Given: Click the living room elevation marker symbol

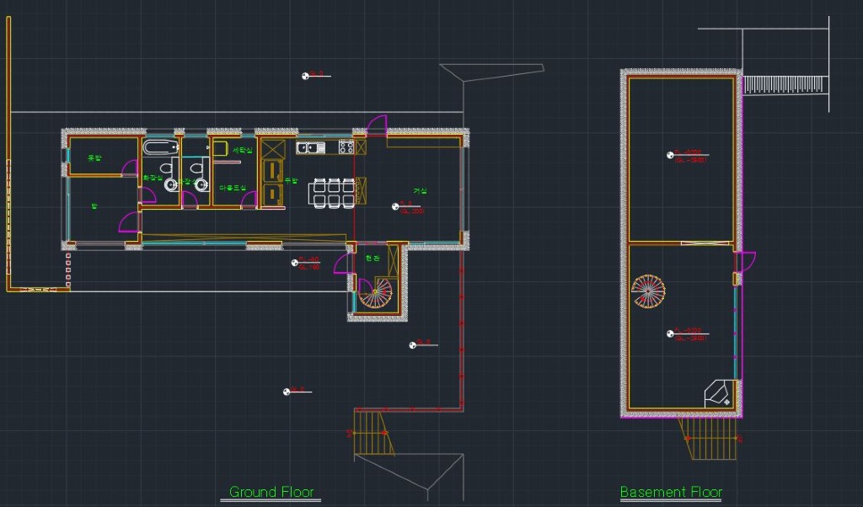Looking at the screenshot, I should (x=395, y=205).
